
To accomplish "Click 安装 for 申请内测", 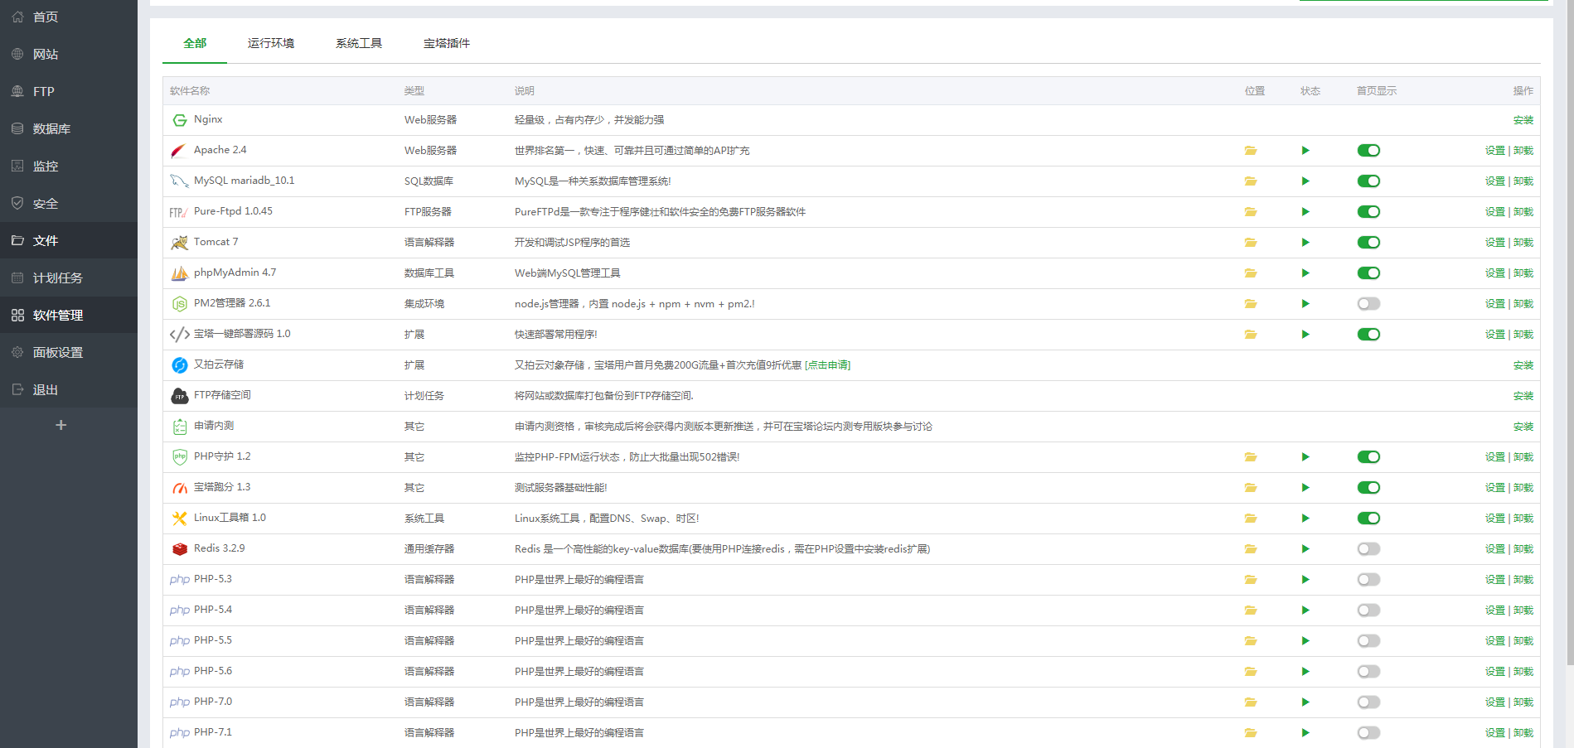I will 1523,427.
